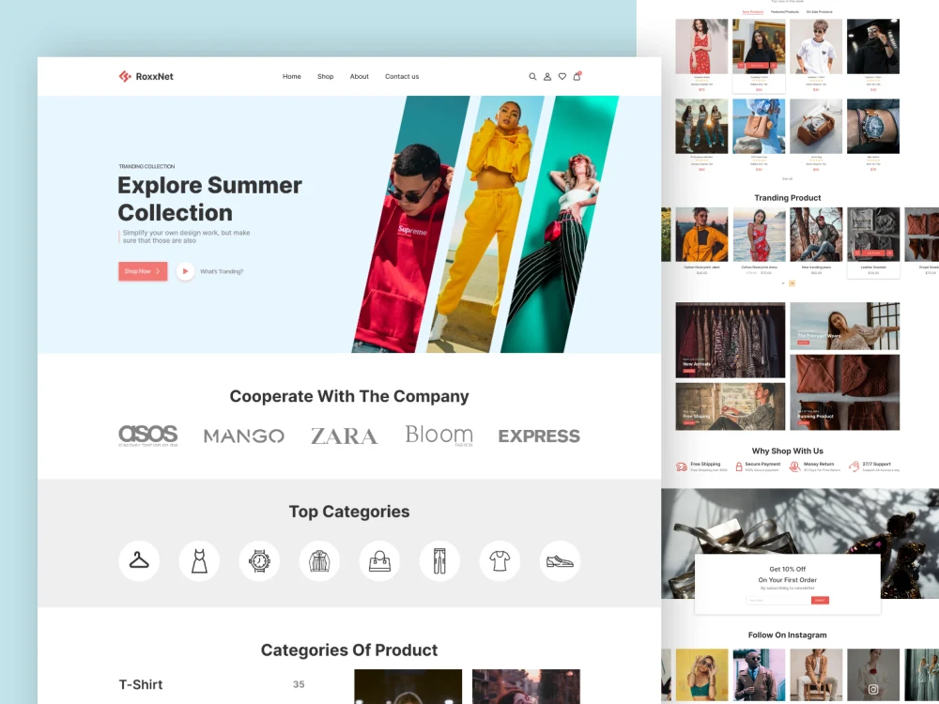Image resolution: width=939 pixels, height=704 pixels.
Task: Select the wristwatch category icon
Action: pos(259,561)
